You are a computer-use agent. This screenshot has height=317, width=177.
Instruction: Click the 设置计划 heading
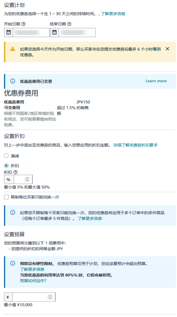(x=14, y=5)
